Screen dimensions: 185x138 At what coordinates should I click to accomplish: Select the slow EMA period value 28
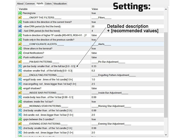click(93, 26)
